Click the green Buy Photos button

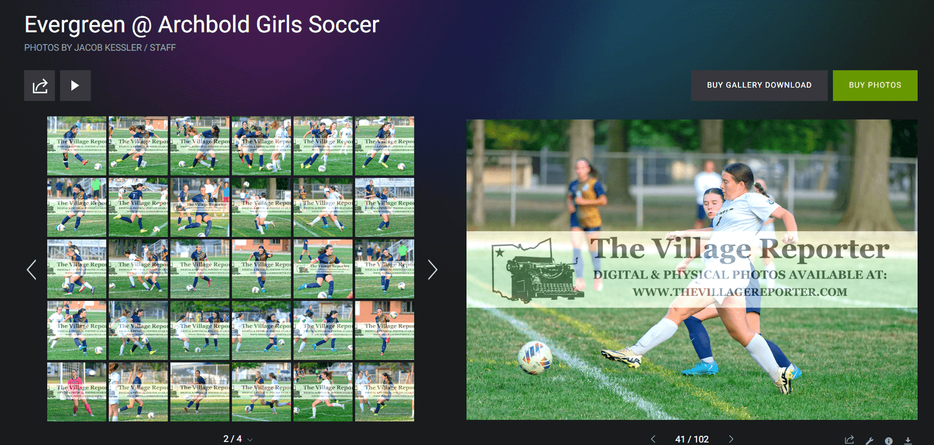point(875,85)
